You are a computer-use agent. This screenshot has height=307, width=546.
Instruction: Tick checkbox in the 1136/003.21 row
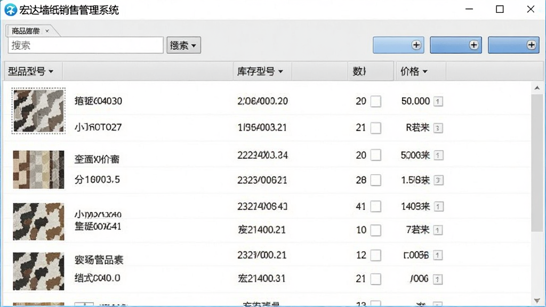376,128
